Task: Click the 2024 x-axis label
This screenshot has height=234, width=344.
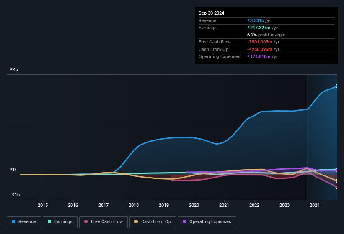Action: coord(315,205)
